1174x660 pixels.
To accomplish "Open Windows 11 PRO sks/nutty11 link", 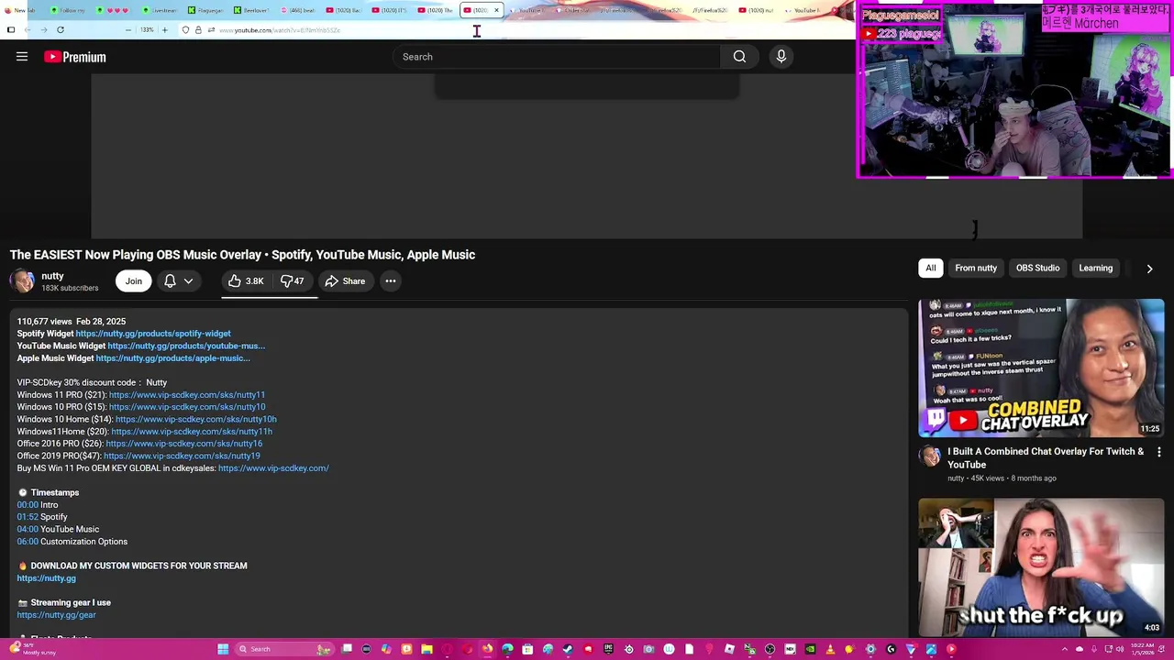I will tap(187, 395).
